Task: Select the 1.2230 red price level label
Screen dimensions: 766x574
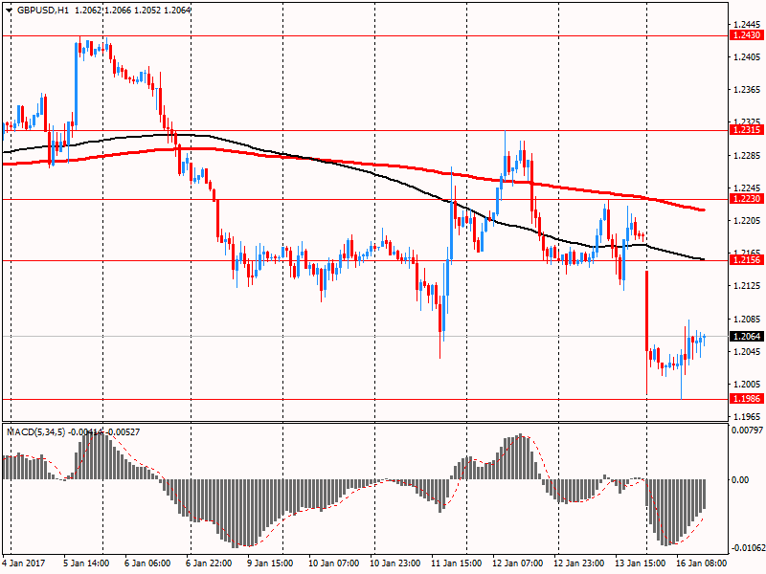Action: pos(747,199)
